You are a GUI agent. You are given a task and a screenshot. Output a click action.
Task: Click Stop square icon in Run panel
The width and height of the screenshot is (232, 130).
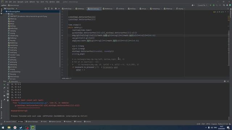click(4, 92)
